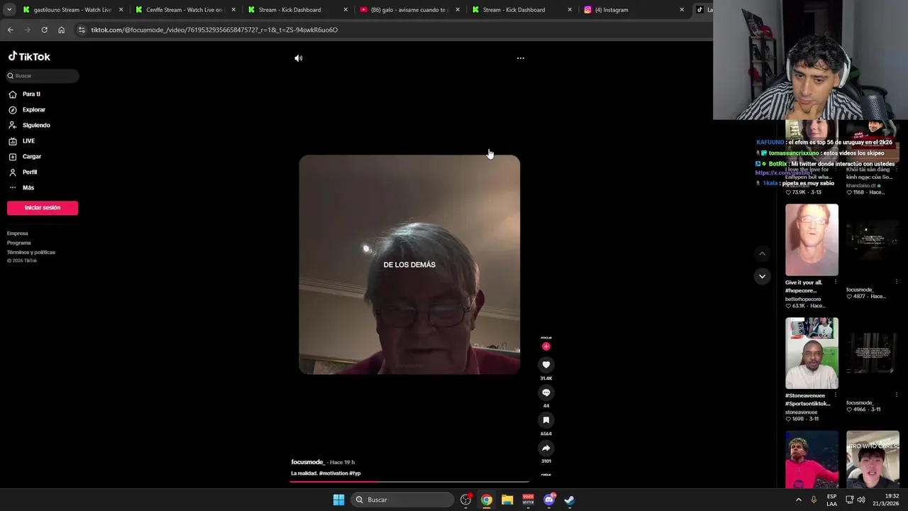Viewport: 908px width, 511px height.
Task: Open stoneavenuee username link
Action: [801, 412]
